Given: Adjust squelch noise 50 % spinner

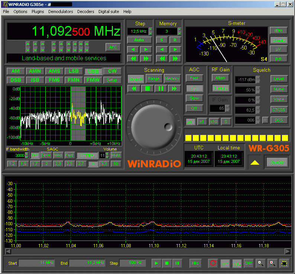Looking at the screenshot, I should pyautogui.click(x=258, y=90).
